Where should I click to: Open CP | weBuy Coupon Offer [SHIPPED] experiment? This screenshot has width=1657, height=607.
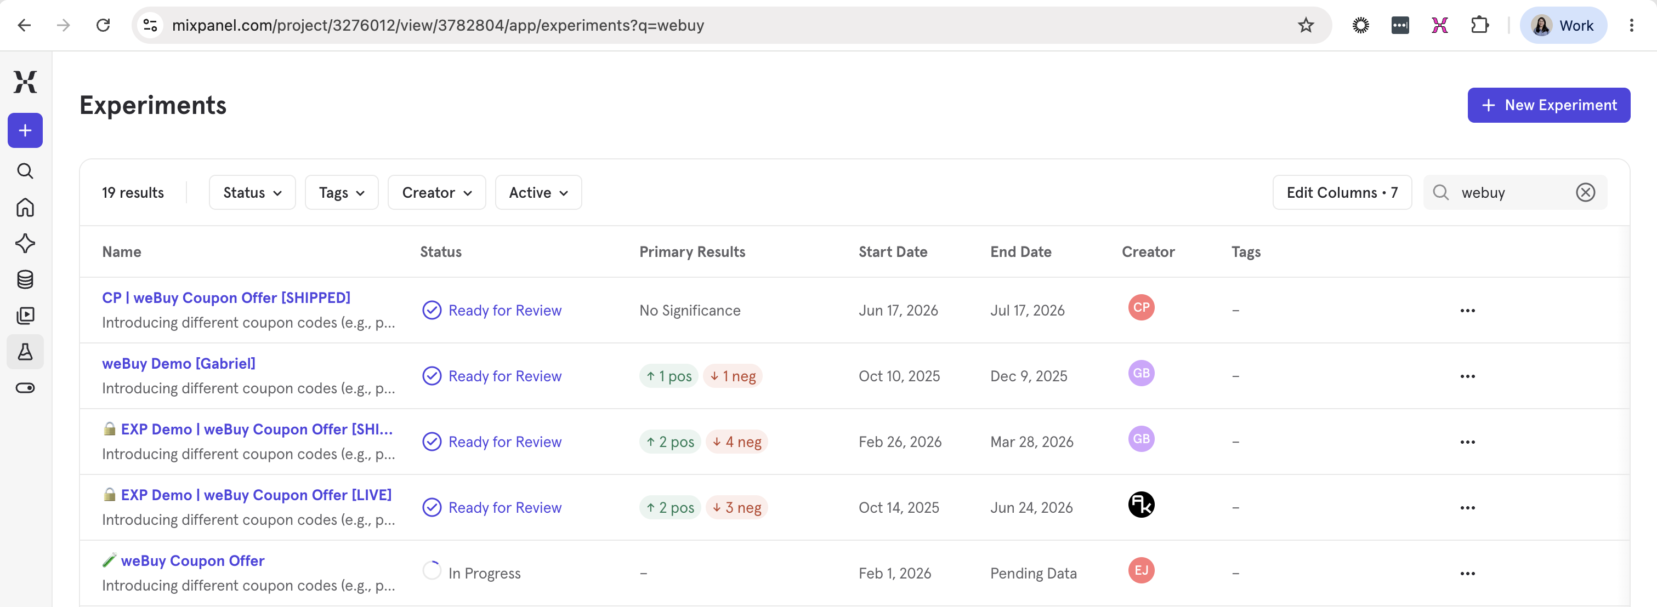[x=226, y=297]
